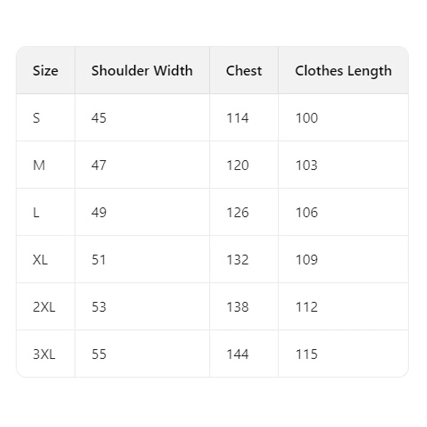Select shoulder width value 51
427x427 pixels.
(x=99, y=260)
